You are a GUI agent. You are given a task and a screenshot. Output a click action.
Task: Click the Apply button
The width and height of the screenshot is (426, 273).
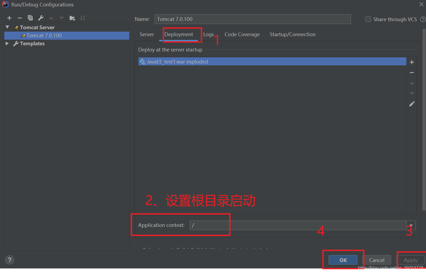pyautogui.click(x=410, y=260)
